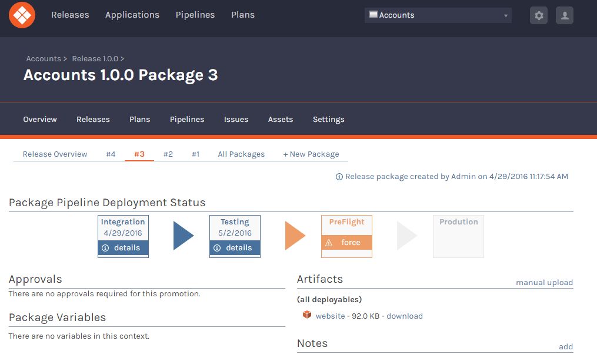Click add to create a new note
597x354 pixels.
click(565, 346)
